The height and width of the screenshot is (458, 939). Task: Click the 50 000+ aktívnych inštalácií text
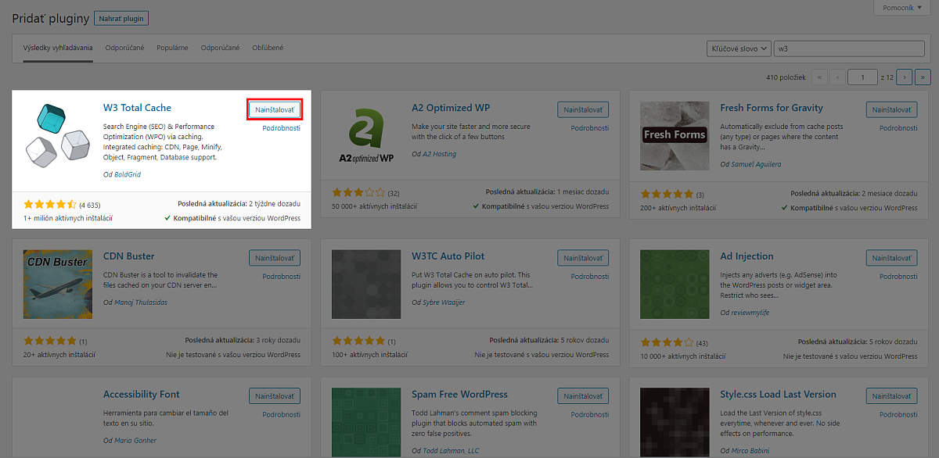coord(375,207)
